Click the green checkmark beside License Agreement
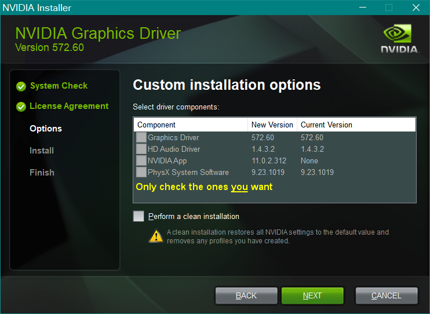 [x=21, y=107]
